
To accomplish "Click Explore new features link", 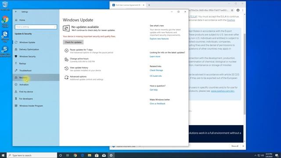I will point(159,39).
